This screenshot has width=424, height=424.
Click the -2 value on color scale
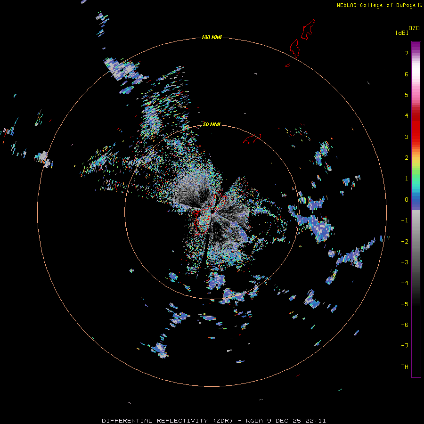pos(405,242)
